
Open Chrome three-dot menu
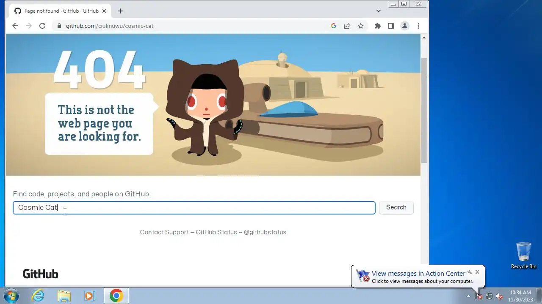click(x=418, y=26)
